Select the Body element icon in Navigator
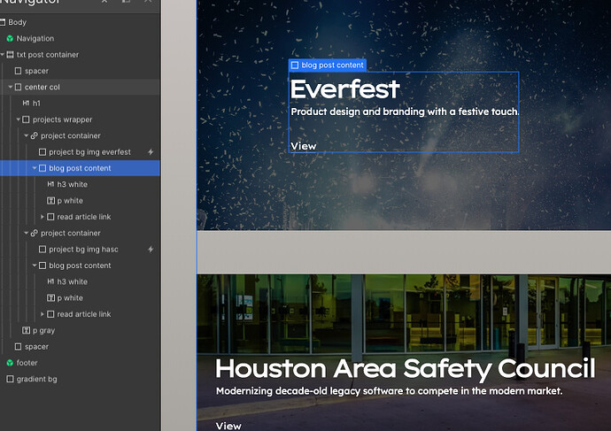 [x=3, y=22]
